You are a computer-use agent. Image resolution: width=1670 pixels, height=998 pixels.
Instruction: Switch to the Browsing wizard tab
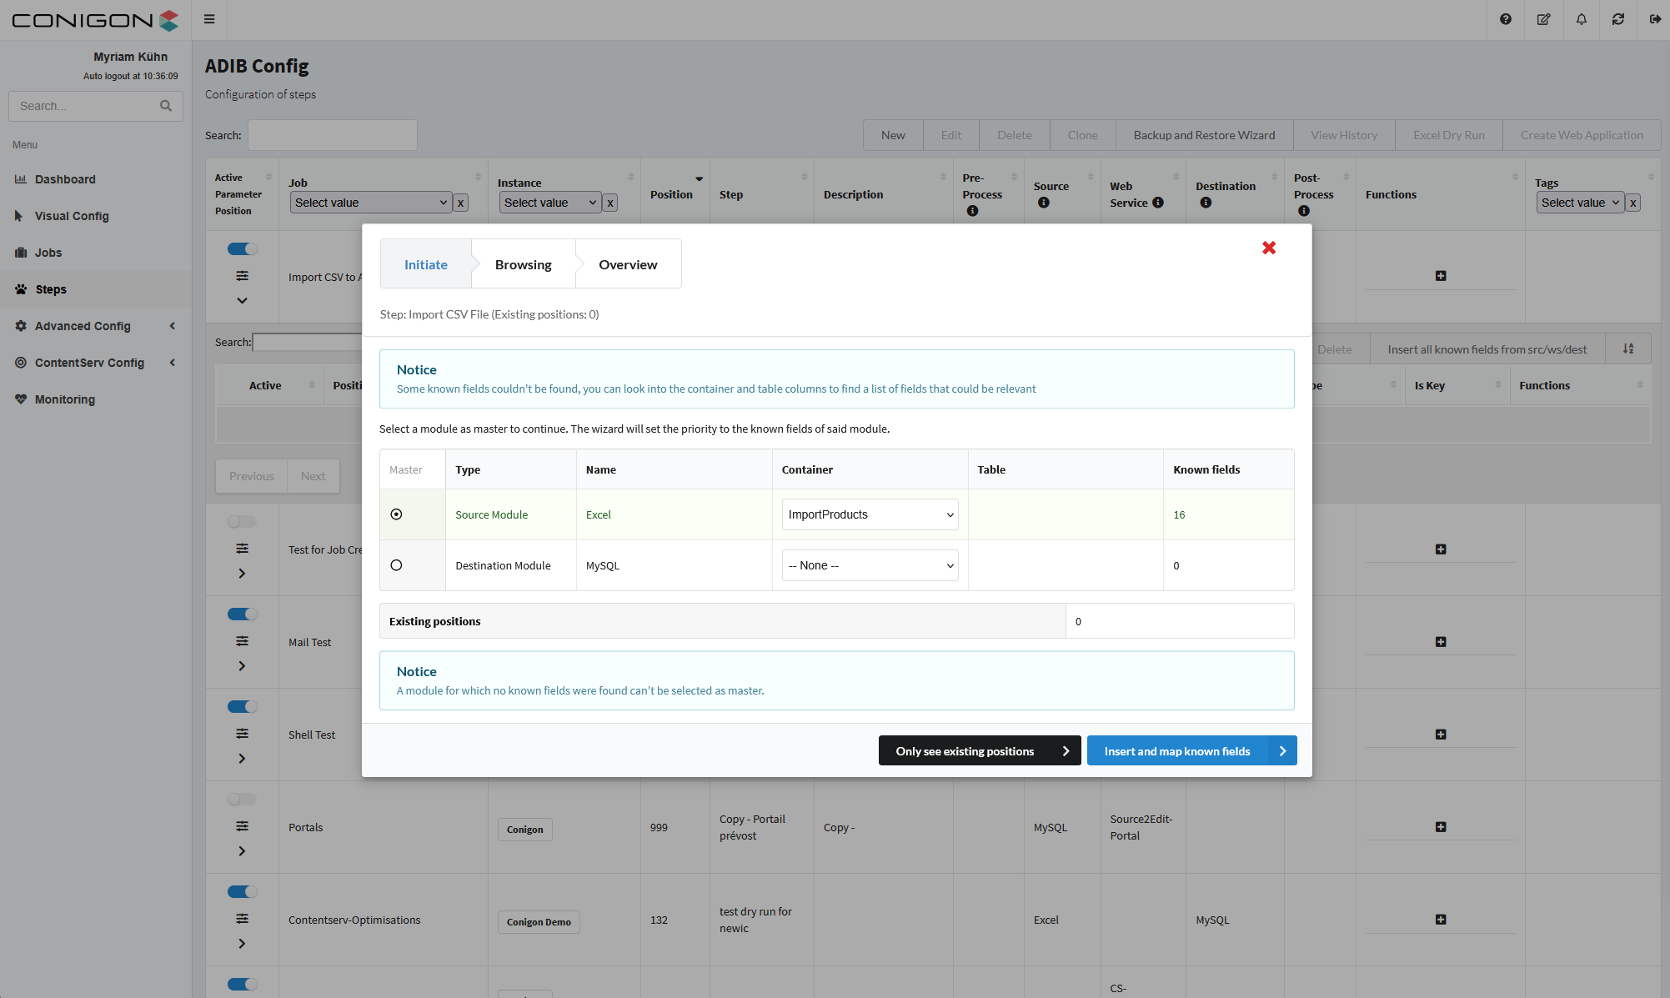pos(523,264)
